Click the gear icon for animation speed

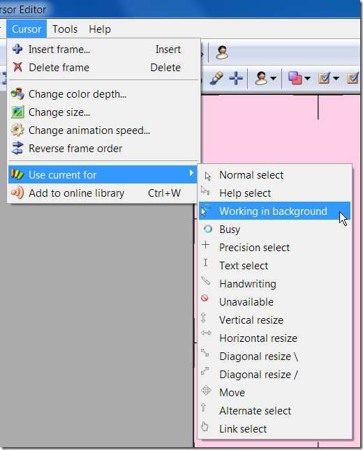[17, 130]
